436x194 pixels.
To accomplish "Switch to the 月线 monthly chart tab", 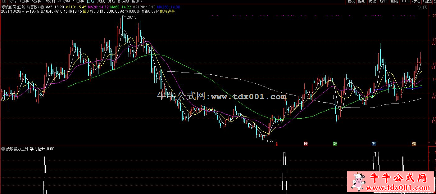I will (111, 1).
